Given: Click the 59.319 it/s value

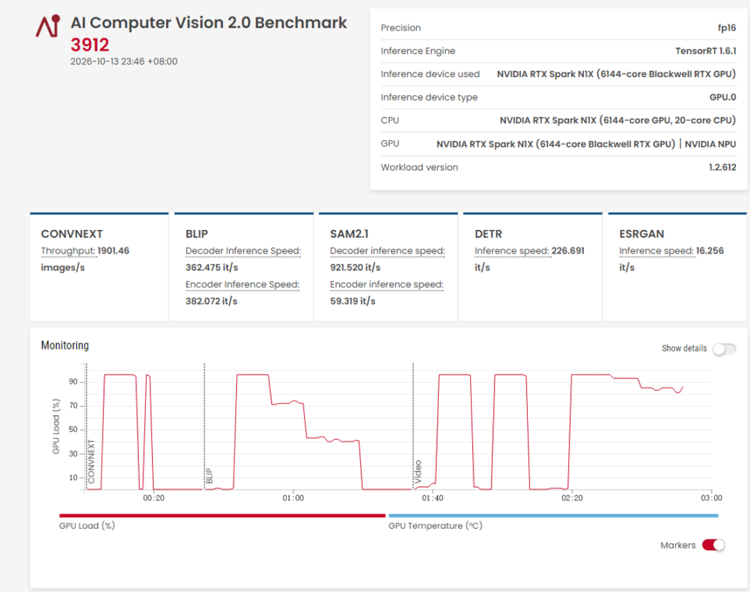Looking at the screenshot, I should 353,301.
